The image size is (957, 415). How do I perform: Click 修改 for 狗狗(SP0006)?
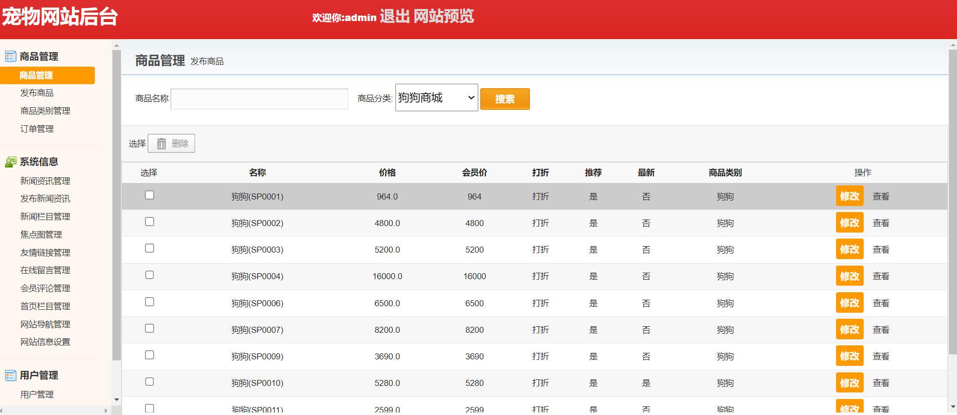[850, 303]
